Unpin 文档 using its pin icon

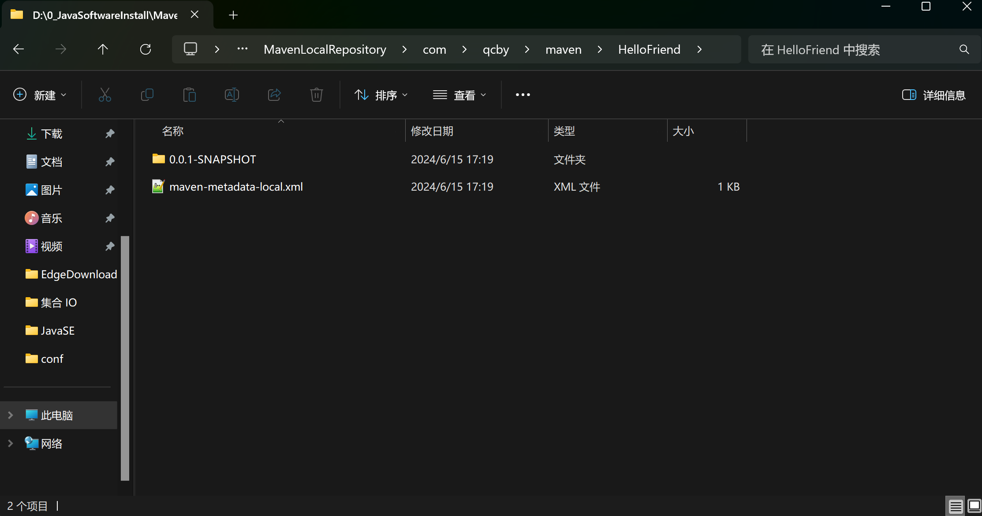[110, 162]
